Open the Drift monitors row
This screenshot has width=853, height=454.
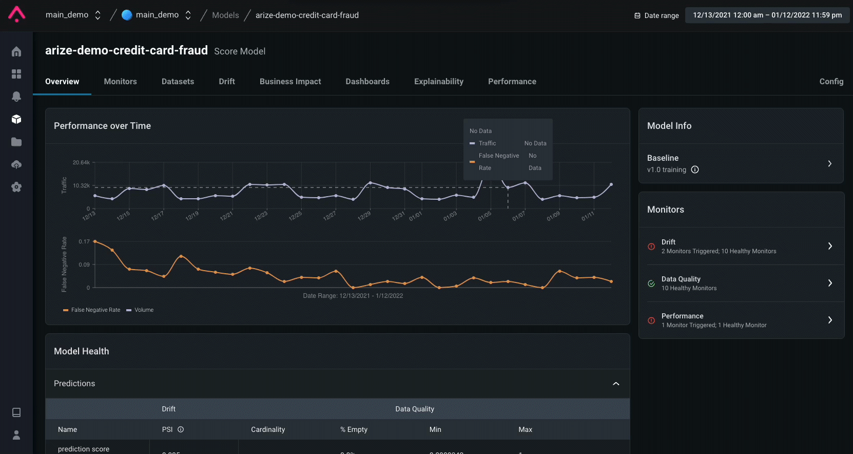coord(741,246)
